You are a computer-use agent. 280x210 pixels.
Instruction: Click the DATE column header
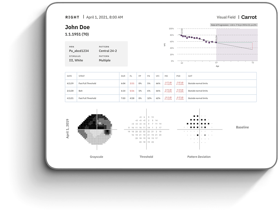(70, 76)
